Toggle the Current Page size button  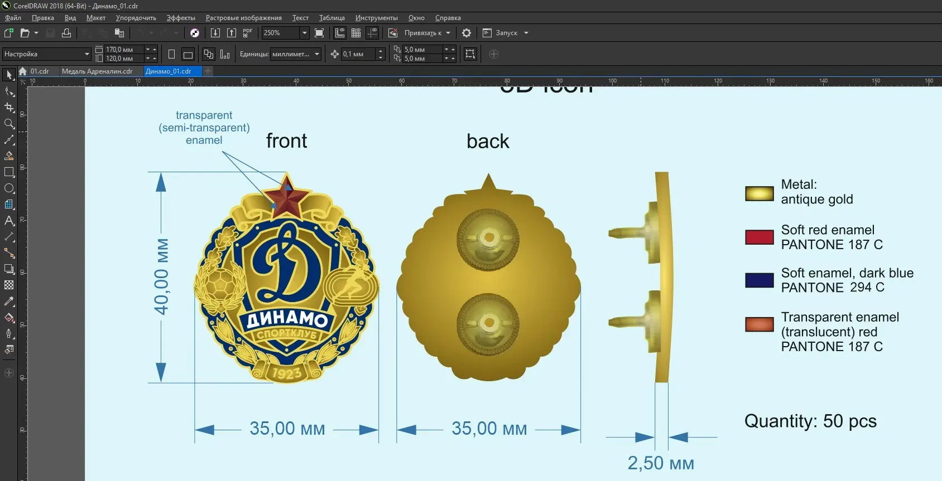(225, 54)
